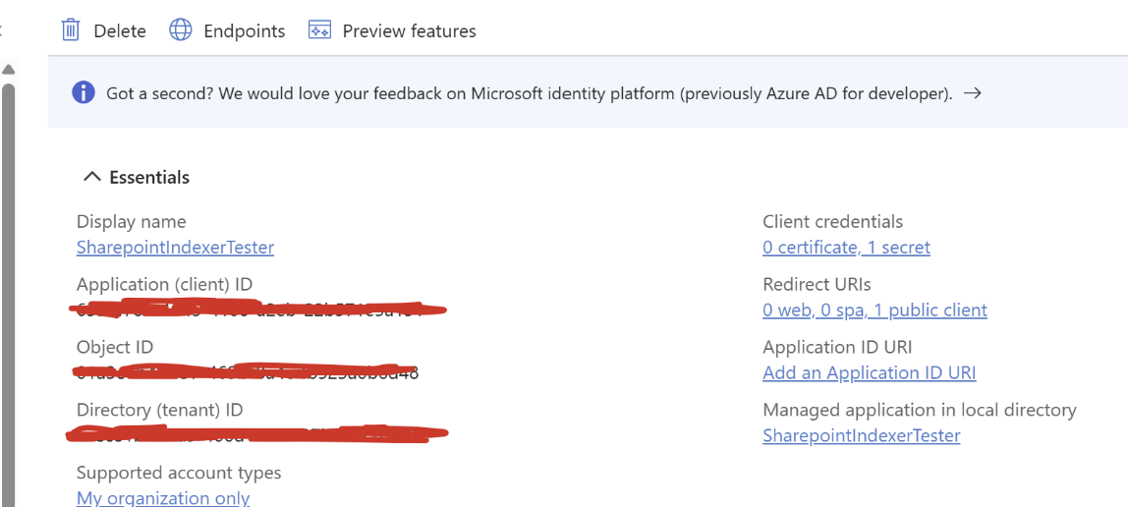Click the scrollbar up arrow

(9, 70)
